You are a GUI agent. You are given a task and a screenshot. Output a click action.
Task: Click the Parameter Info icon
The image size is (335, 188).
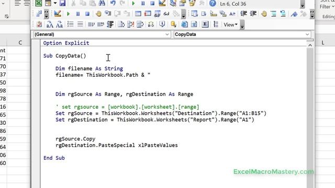(223, 14)
